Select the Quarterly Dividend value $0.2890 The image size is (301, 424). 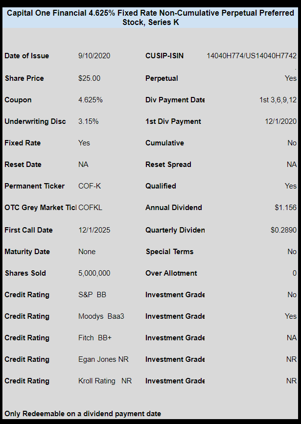(x=284, y=230)
